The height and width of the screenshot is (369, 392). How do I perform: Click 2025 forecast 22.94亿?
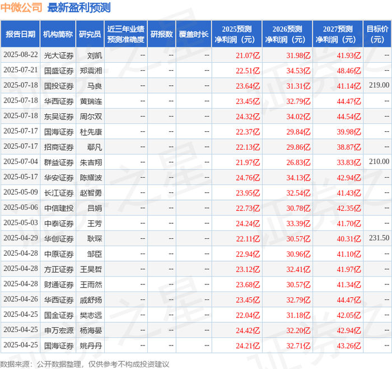(x=248, y=254)
